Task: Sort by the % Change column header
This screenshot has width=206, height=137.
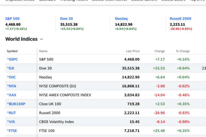Action: click(183, 51)
